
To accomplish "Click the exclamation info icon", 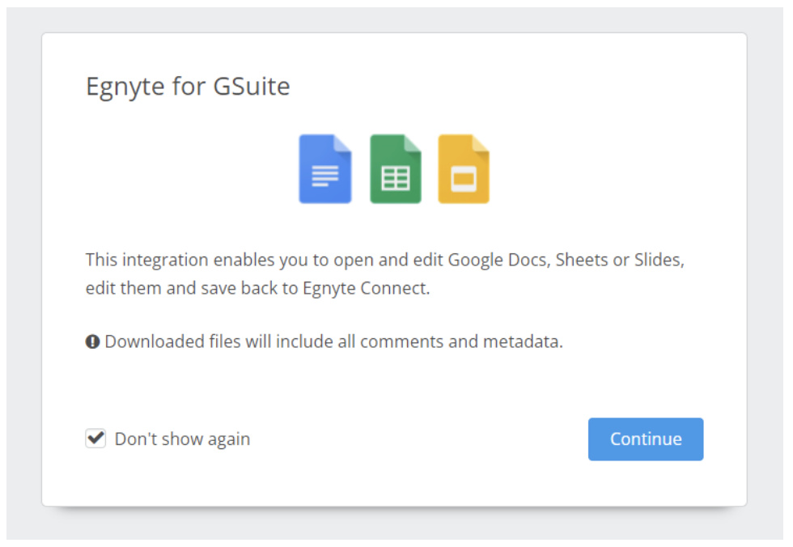I will click(x=93, y=342).
